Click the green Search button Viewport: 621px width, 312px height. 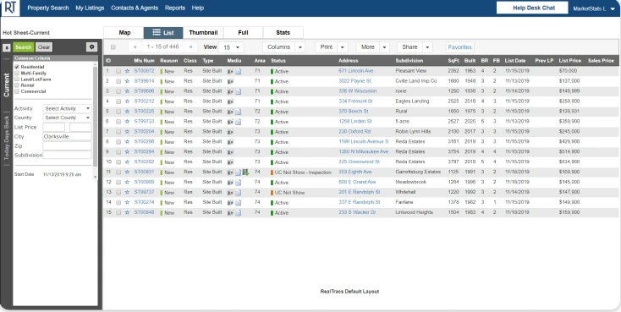coord(24,47)
